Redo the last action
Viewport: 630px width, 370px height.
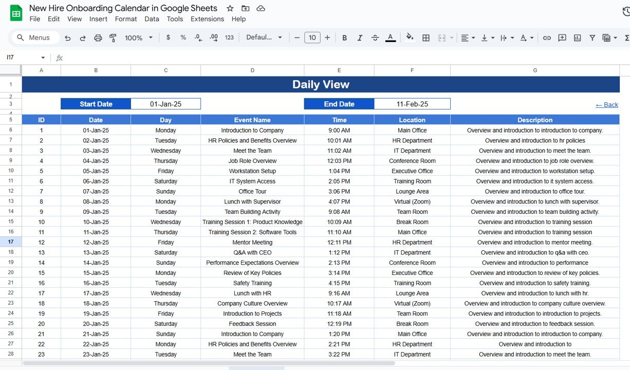pyautogui.click(x=83, y=38)
